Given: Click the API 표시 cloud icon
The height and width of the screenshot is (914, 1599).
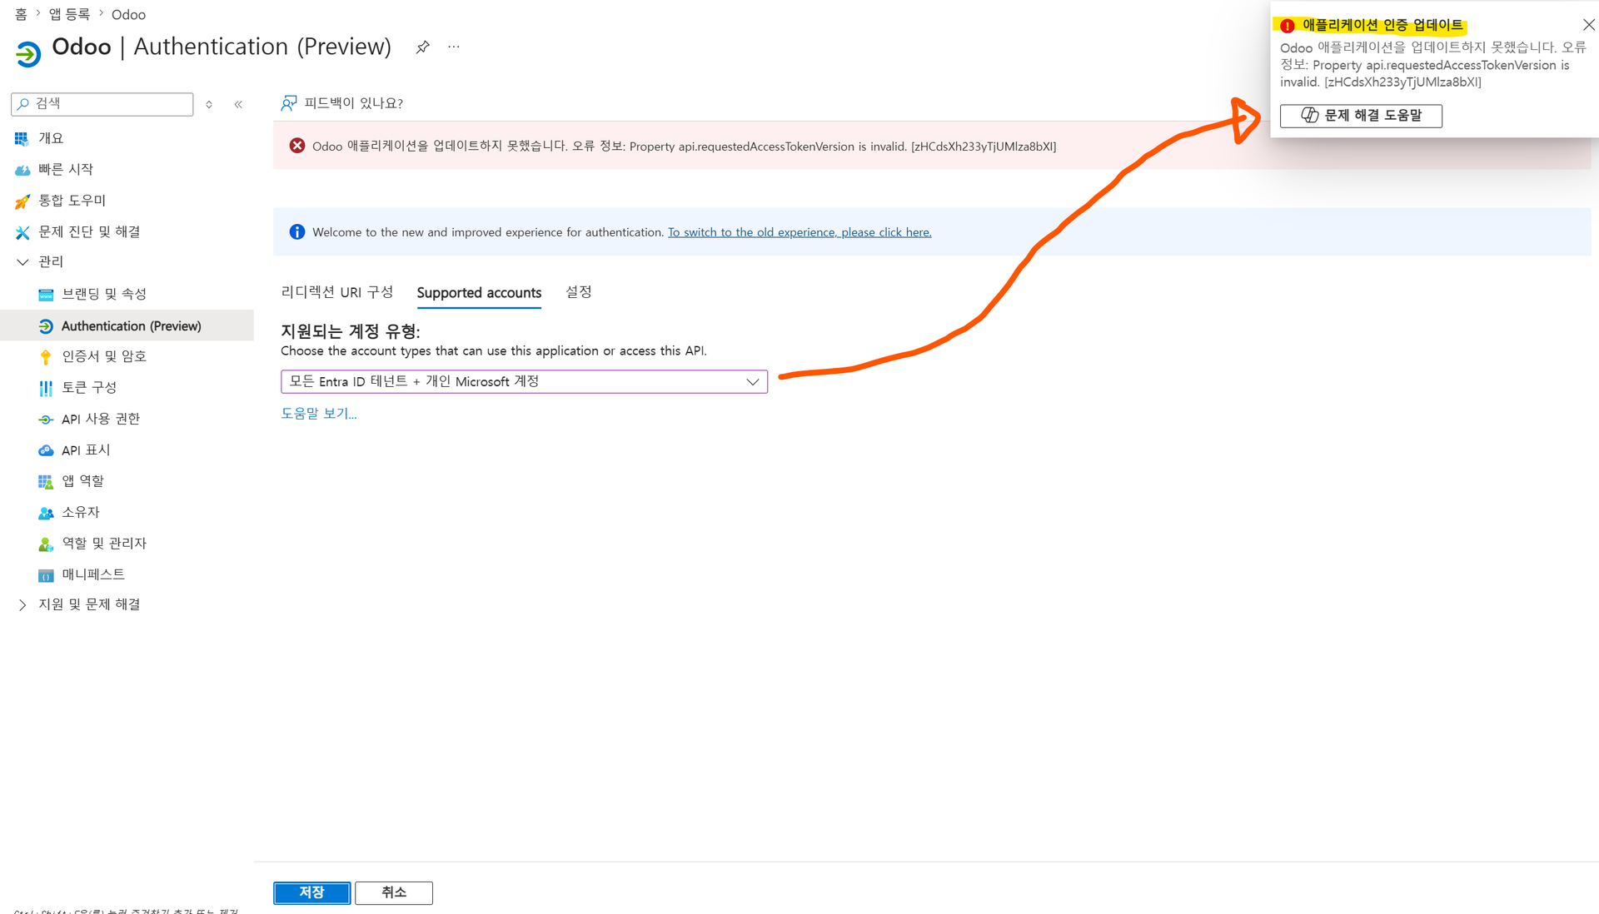Looking at the screenshot, I should tap(46, 450).
